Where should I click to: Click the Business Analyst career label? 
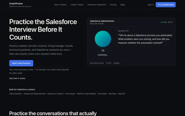[x=55, y=94]
